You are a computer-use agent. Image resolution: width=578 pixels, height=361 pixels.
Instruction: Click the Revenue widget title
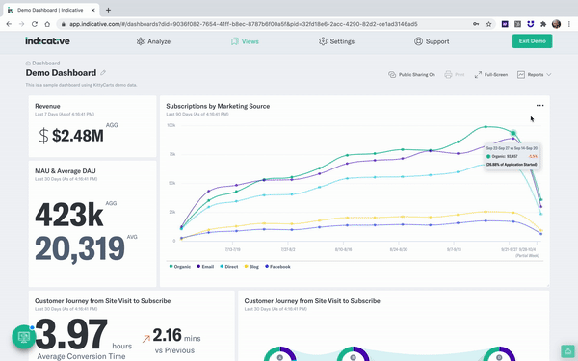tap(47, 106)
